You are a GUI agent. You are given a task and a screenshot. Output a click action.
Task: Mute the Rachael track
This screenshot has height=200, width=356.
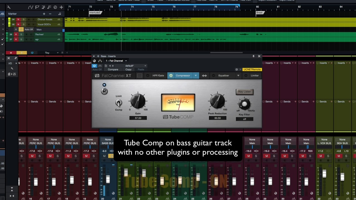coord(16,34)
